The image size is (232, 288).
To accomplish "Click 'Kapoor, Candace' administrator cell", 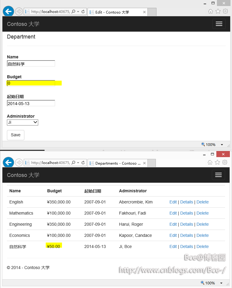I will tap(135, 235).
